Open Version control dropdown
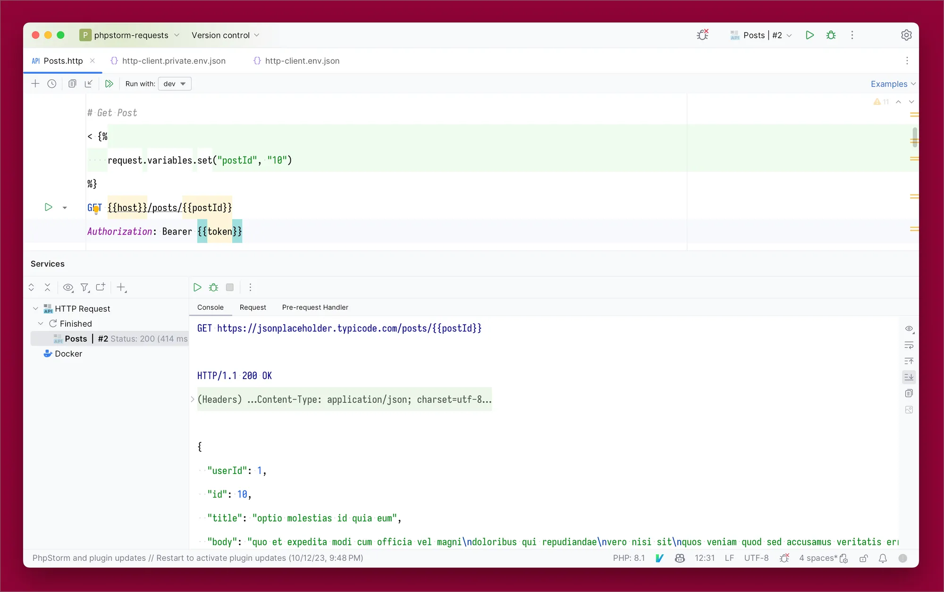 225,35
